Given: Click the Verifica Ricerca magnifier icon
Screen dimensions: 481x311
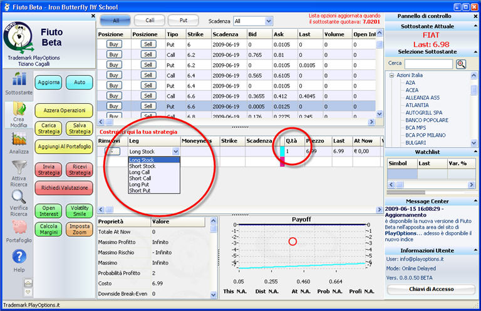Looking at the screenshot, I should (x=19, y=196).
